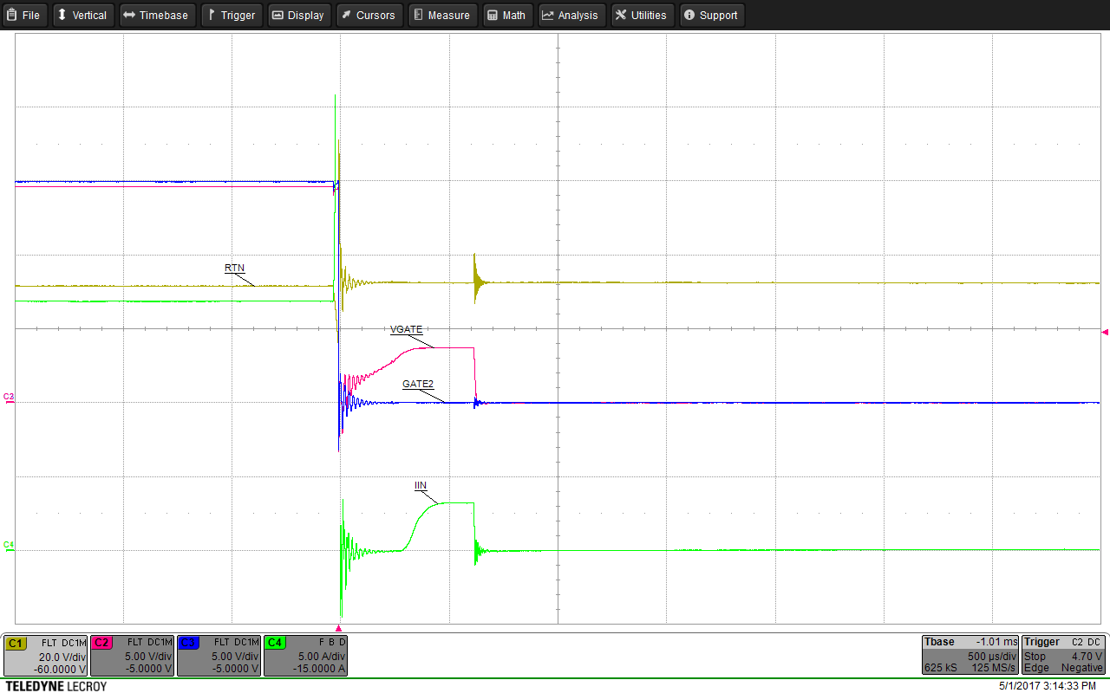This screenshot has width=1110, height=693.
Task: Open the Timebase menu dropdown
Action: point(157,15)
